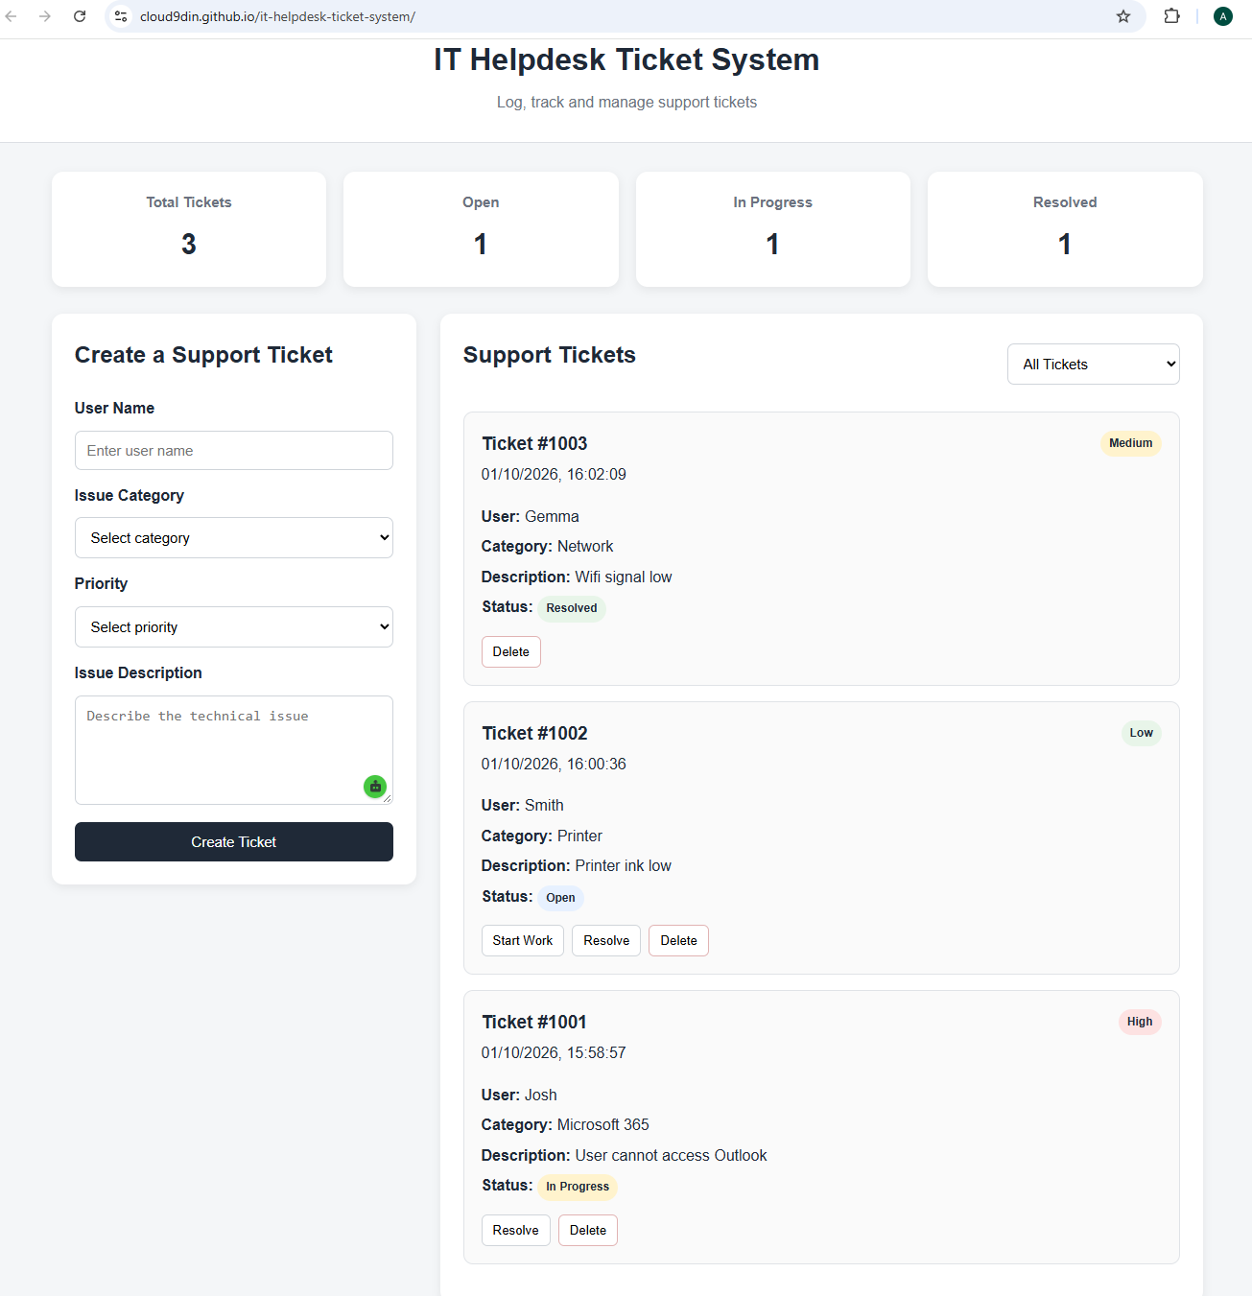Click 'User cannot access Outlook' description
Viewport: 1252px width, 1296px height.
(x=671, y=1155)
